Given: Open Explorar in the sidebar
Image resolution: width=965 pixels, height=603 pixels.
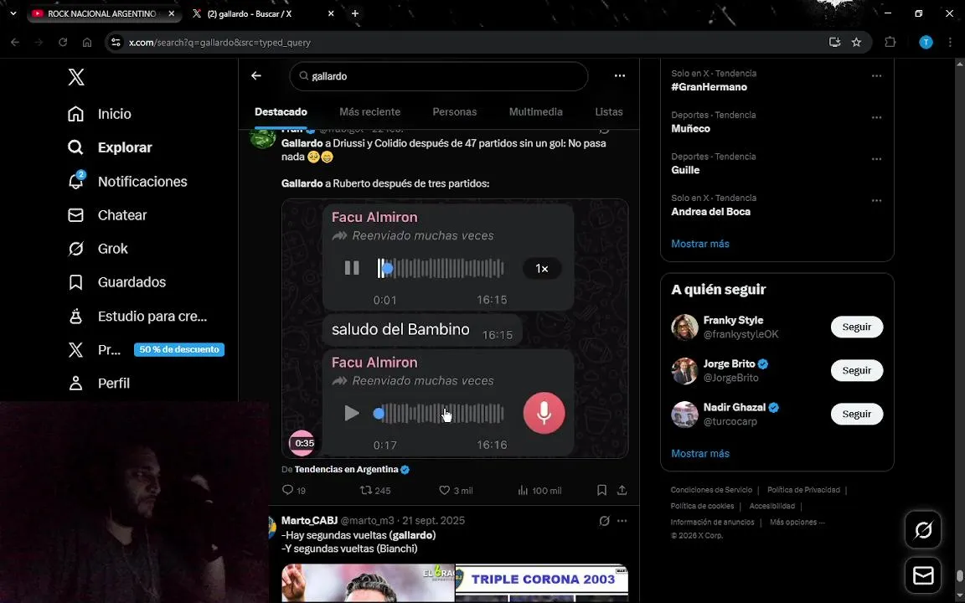Looking at the screenshot, I should tap(110, 147).
